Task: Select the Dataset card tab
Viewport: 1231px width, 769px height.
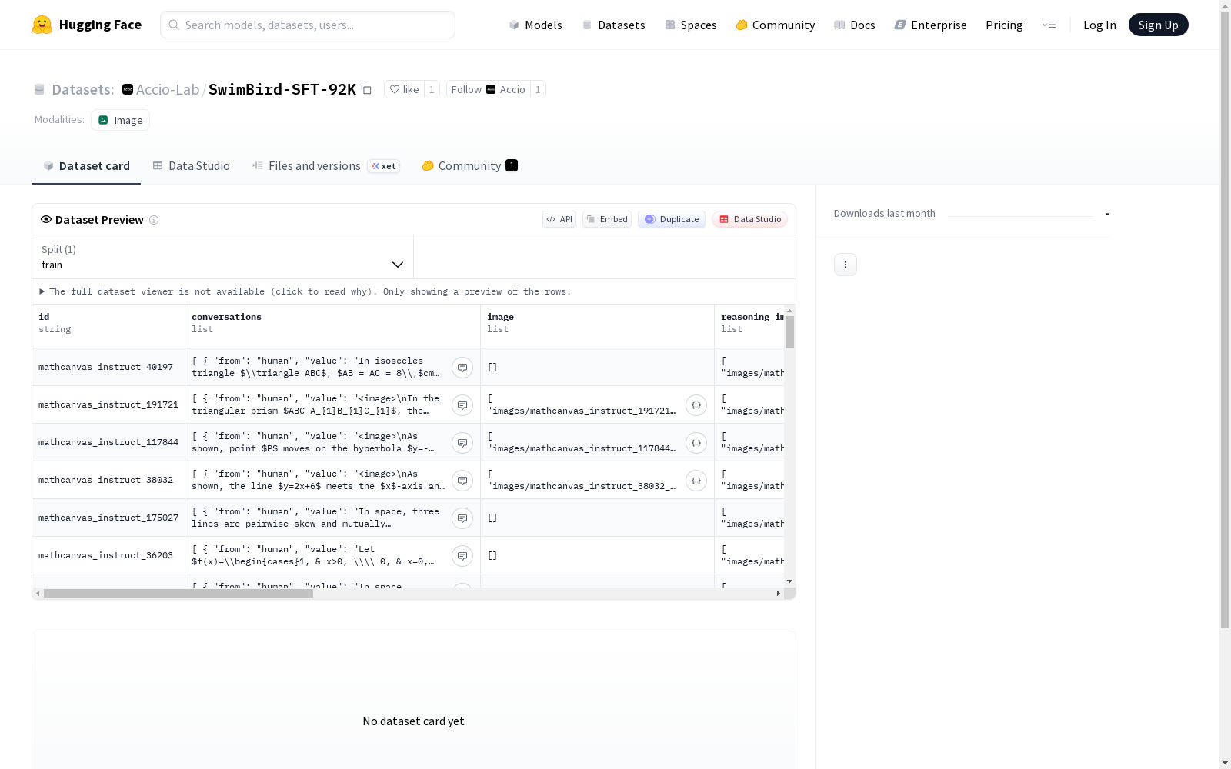Action: pyautogui.click(x=86, y=166)
